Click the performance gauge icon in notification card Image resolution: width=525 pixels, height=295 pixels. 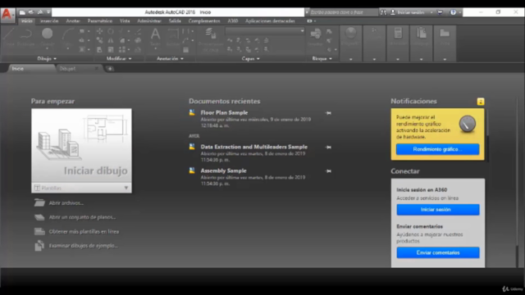point(468,124)
